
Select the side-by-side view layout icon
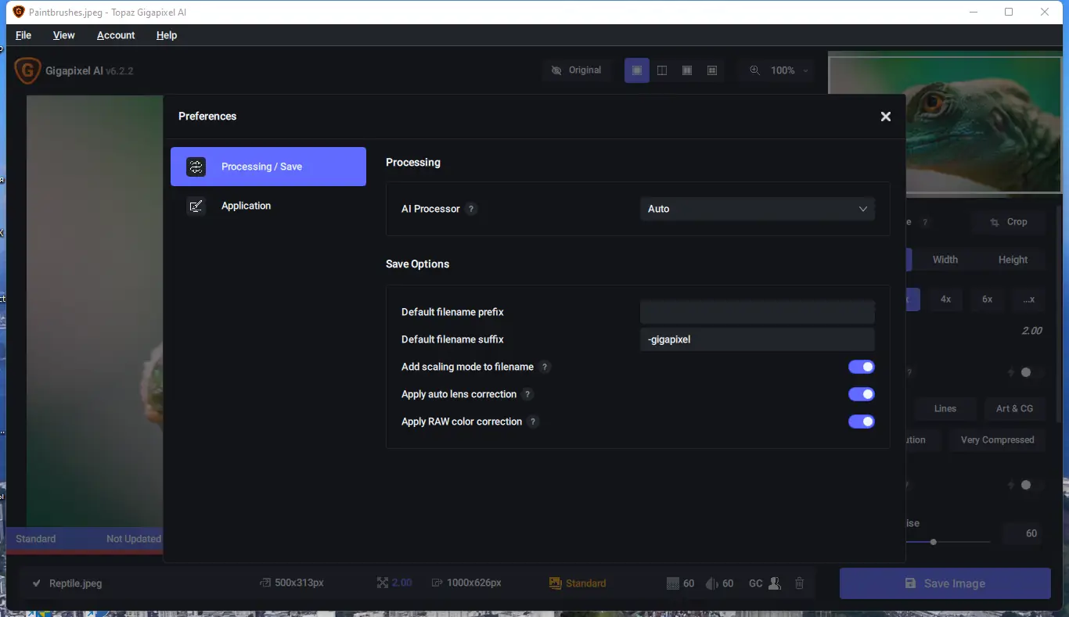[687, 70]
